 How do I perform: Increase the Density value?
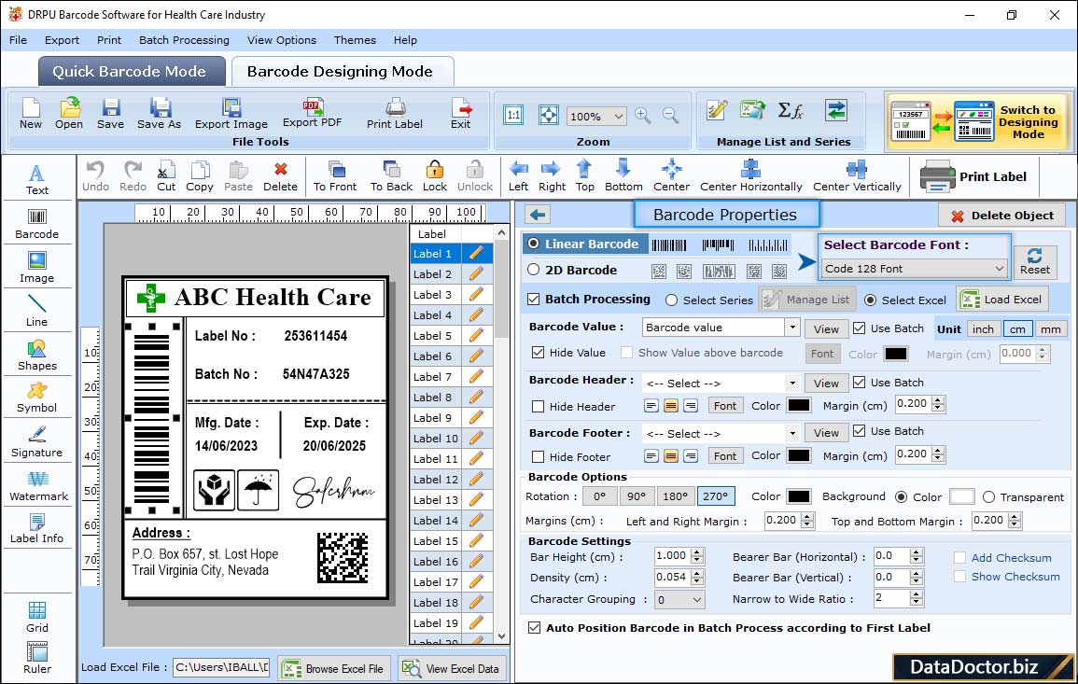click(x=697, y=573)
